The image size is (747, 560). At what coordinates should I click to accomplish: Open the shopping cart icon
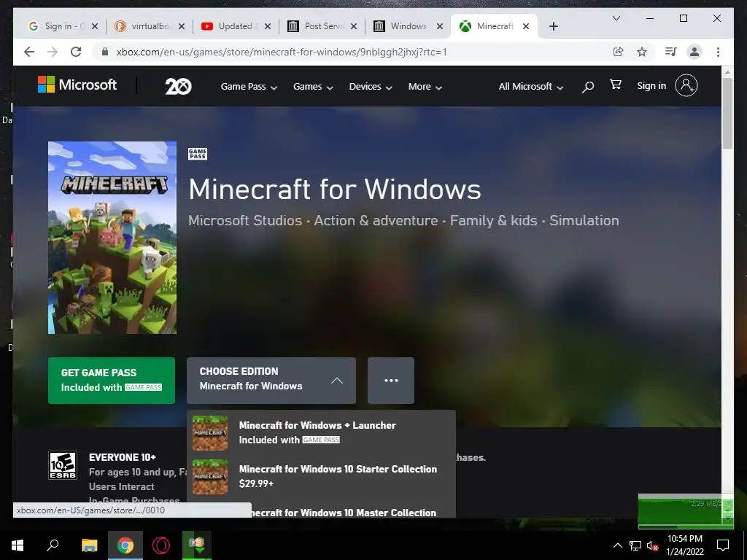tap(616, 85)
